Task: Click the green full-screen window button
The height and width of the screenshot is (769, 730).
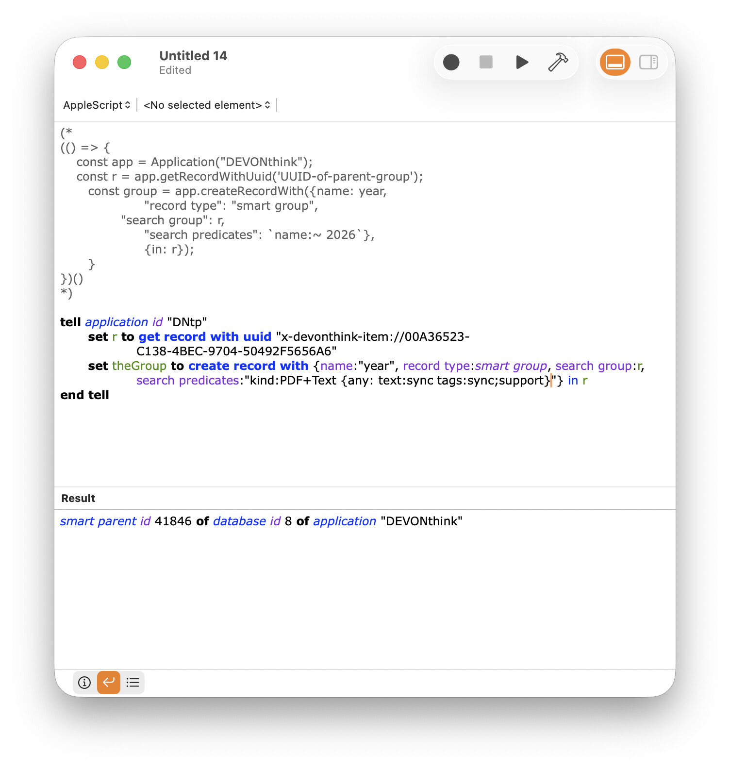Action: (x=124, y=62)
